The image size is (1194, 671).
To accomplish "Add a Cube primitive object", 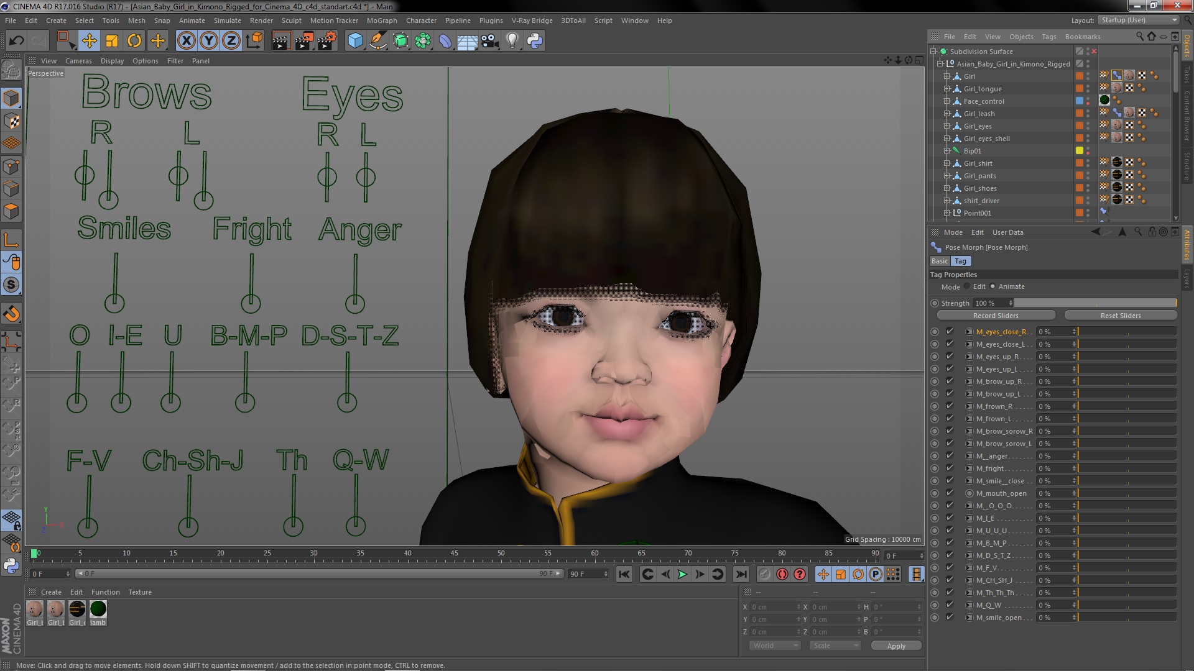I will point(355,41).
